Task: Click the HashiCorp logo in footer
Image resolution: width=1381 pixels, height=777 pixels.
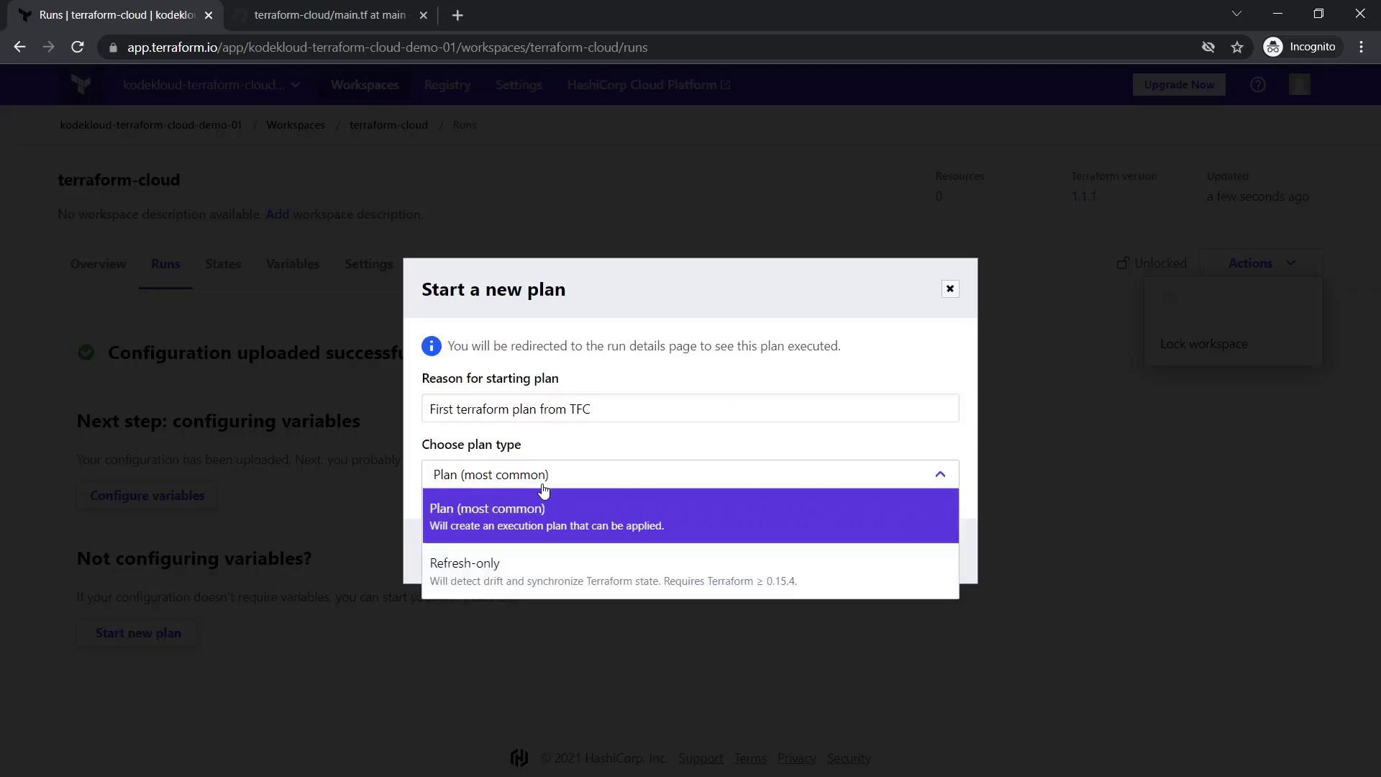Action: (x=519, y=758)
